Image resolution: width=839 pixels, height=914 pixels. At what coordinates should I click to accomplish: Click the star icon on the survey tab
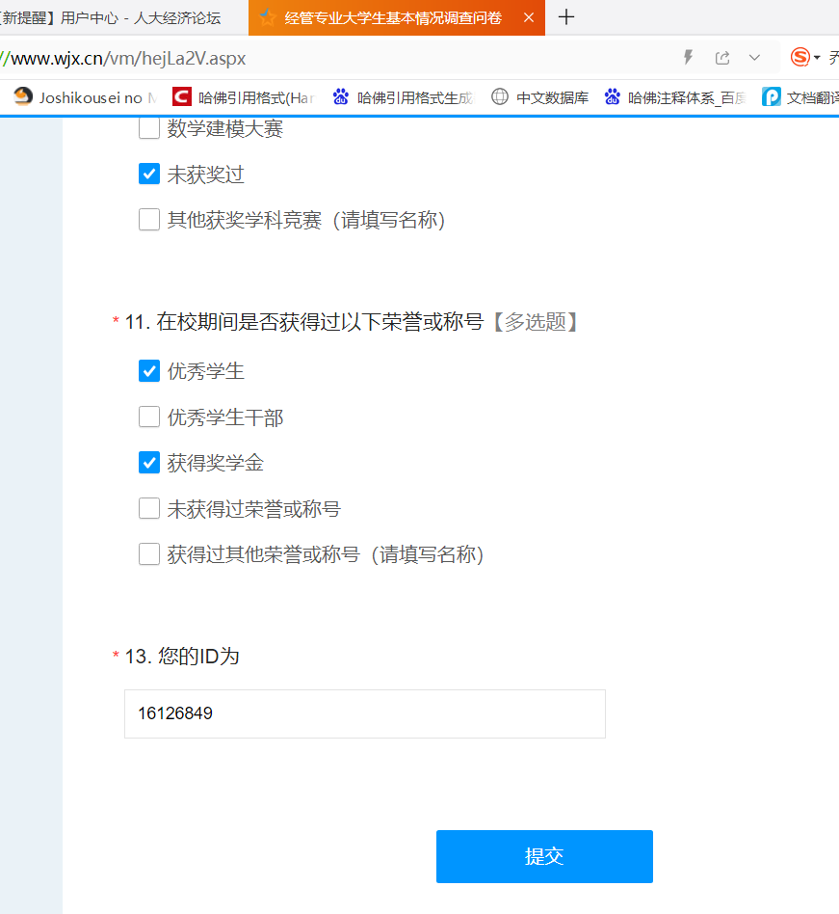[x=268, y=17]
